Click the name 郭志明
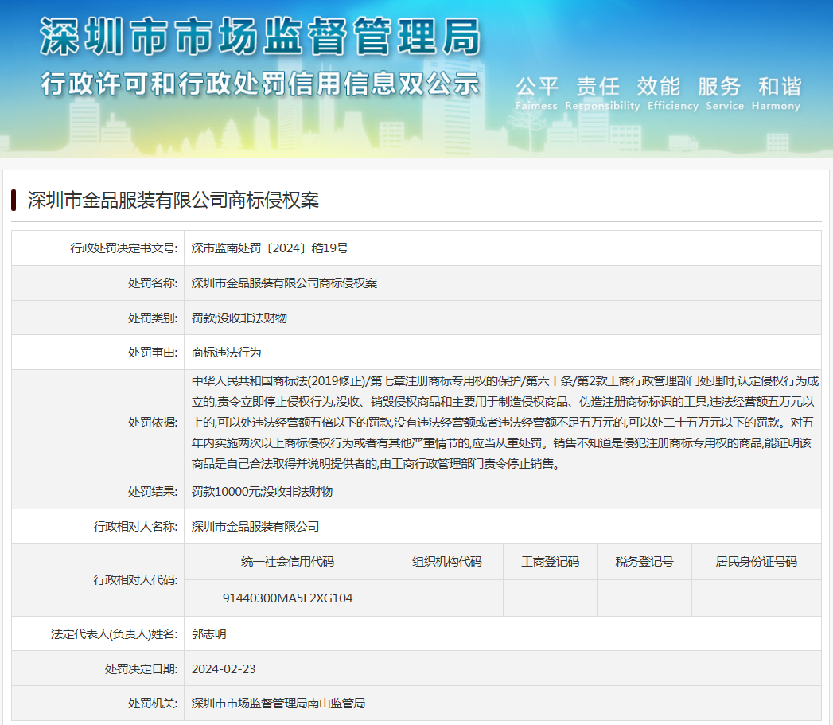Screen dimensions: 833x725 (208, 634)
